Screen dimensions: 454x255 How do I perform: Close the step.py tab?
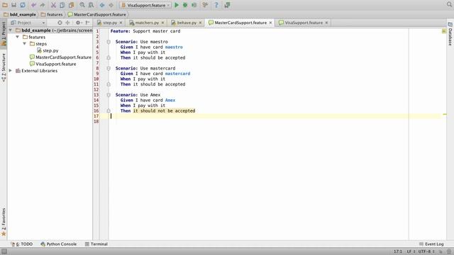[x=121, y=23]
